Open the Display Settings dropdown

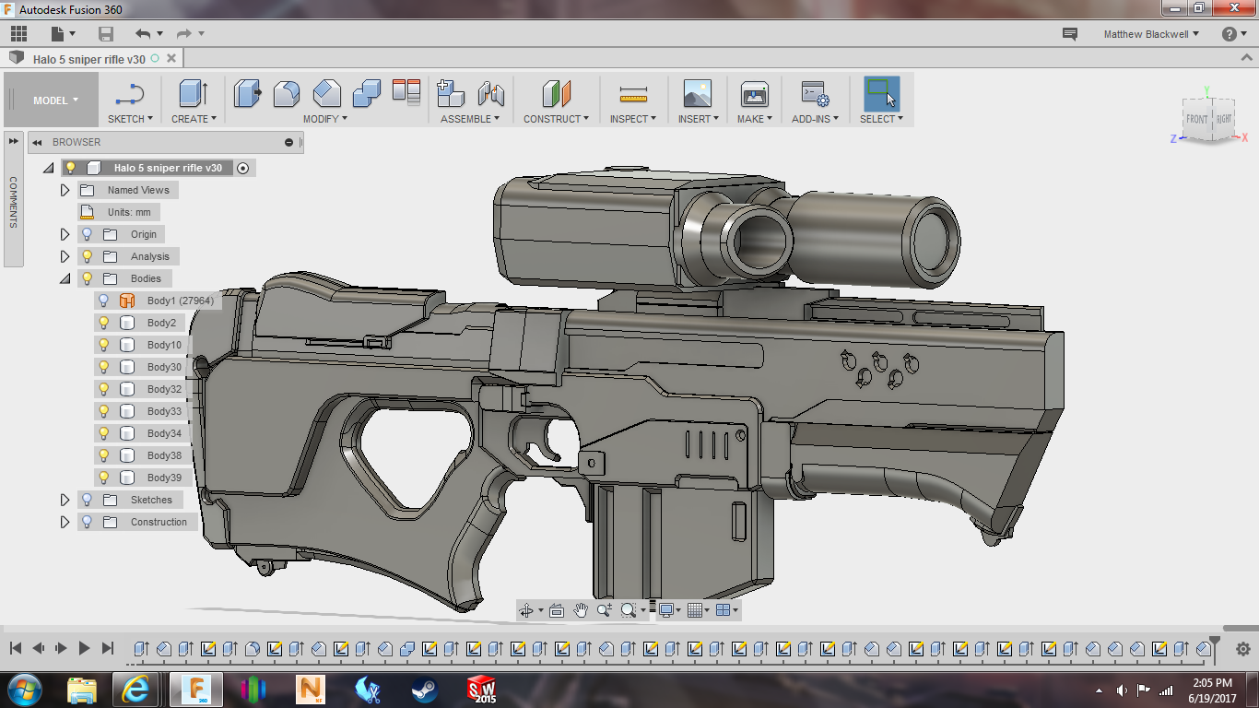[668, 610]
